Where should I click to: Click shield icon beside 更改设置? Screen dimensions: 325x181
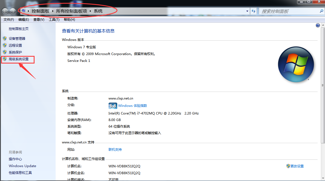point(288,166)
